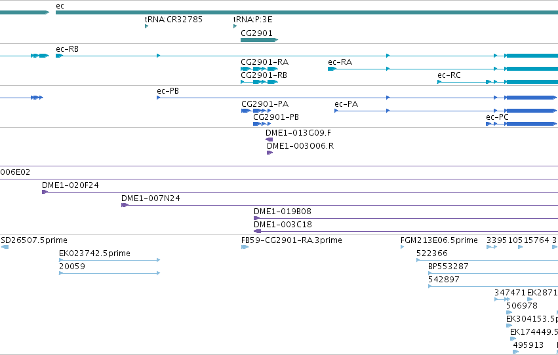Select the DME1-003C18 start glyph
This screenshot has width=558, height=355.
click(x=257, y=231)
